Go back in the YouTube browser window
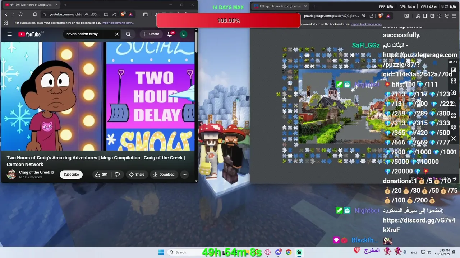 point(6,14)
